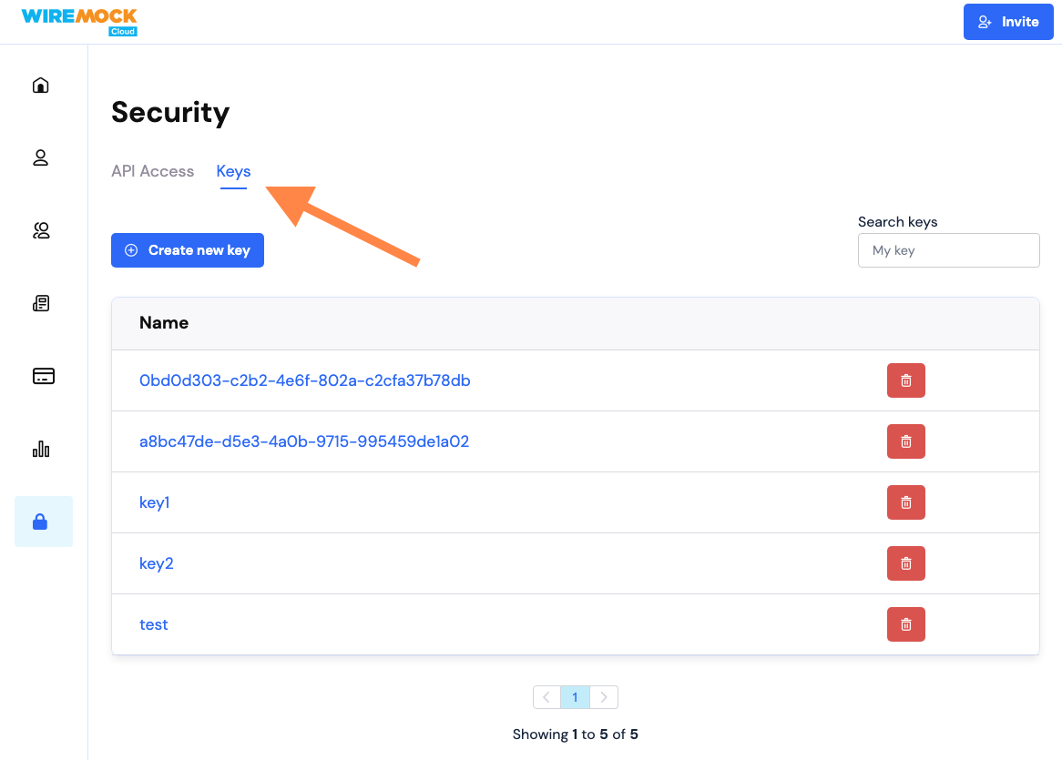Open the a8bc47de key link
The image size is (1062, 760).
coord(304,441)
